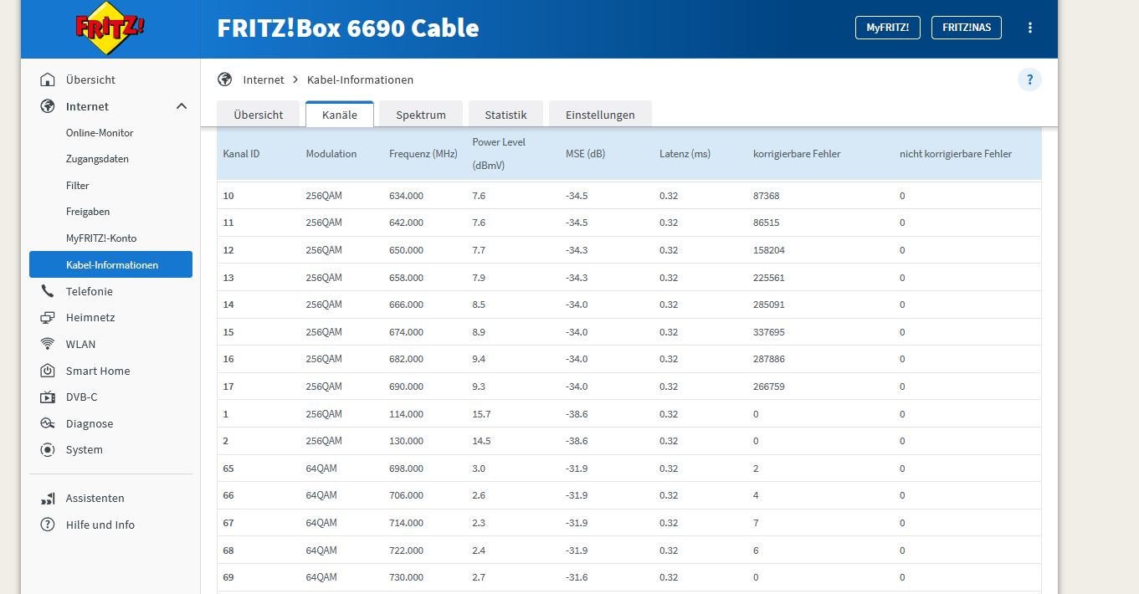1139x594 pixels.
Task: Open the three-dot options menu
Action: [x=1030, y=28]
